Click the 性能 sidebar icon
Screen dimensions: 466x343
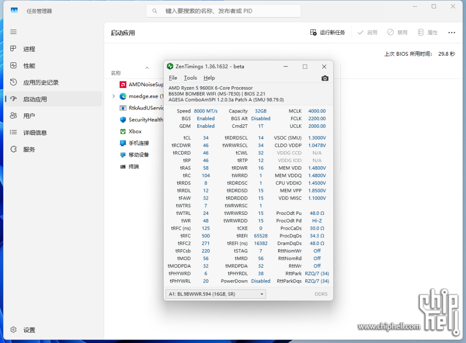[13, 66]
